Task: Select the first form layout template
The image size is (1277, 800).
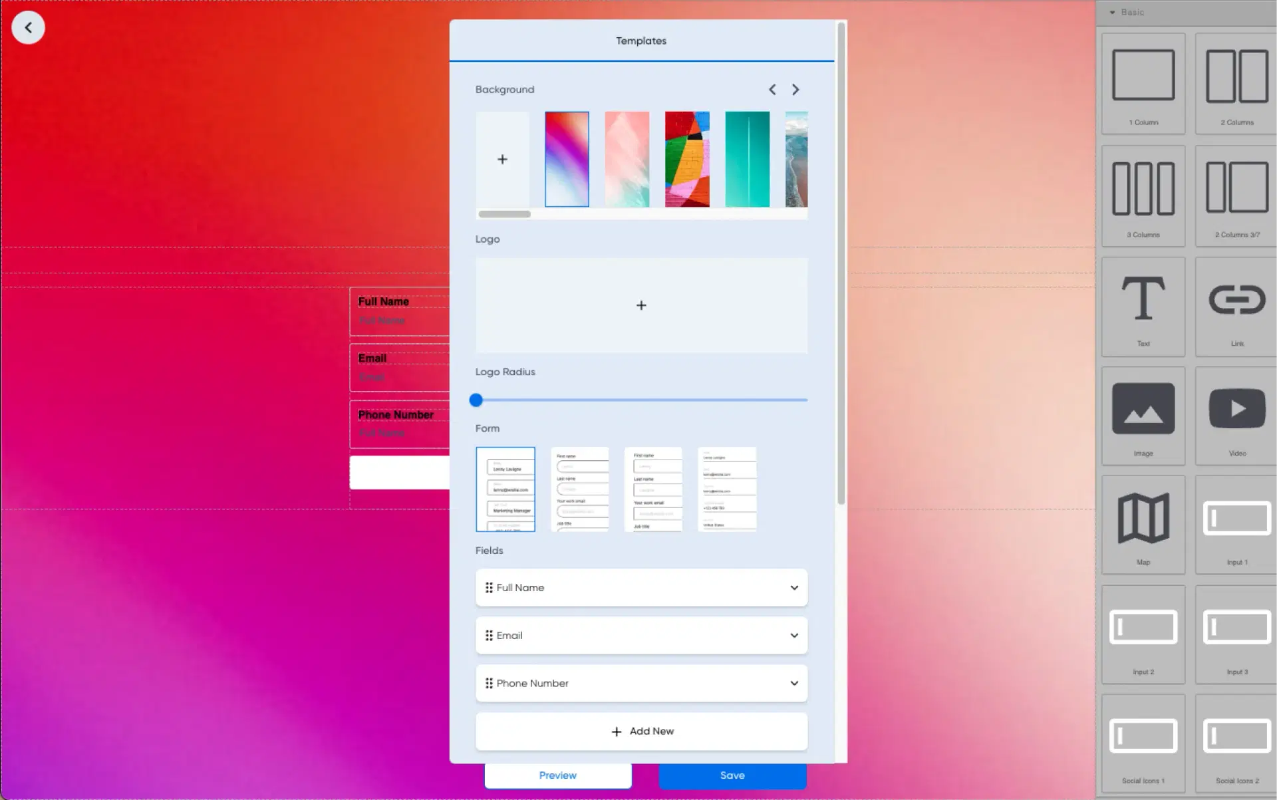Action: click(x=505, y=489)
